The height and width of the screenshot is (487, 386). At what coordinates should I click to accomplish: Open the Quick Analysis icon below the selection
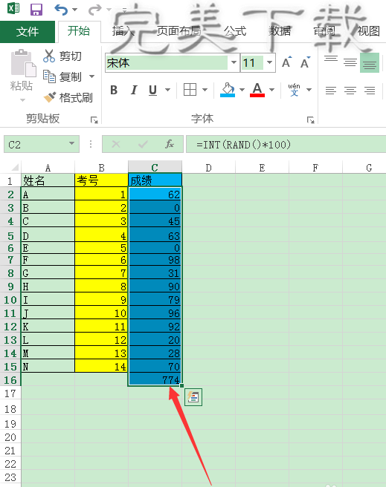193,397
